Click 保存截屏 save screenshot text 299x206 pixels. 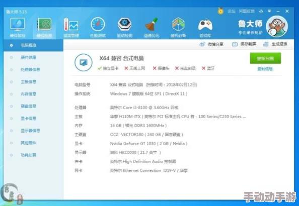pos(248,44)
